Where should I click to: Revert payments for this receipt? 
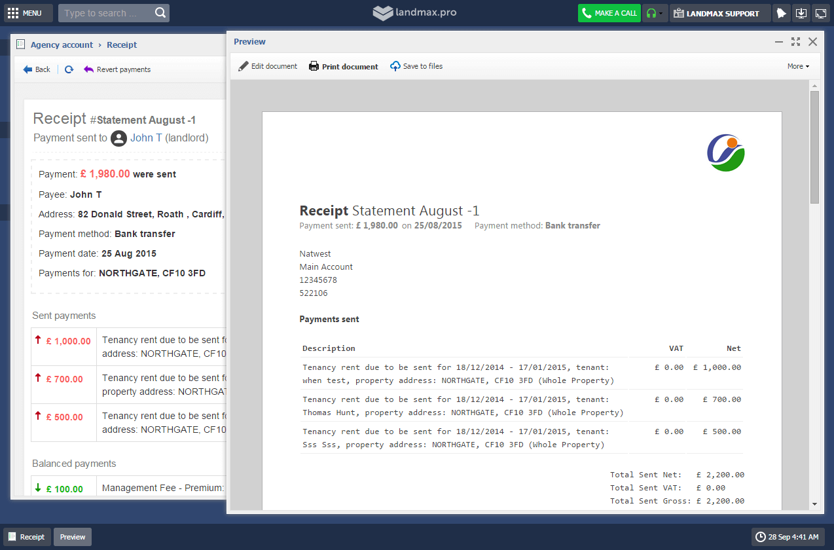pos(117,69)
